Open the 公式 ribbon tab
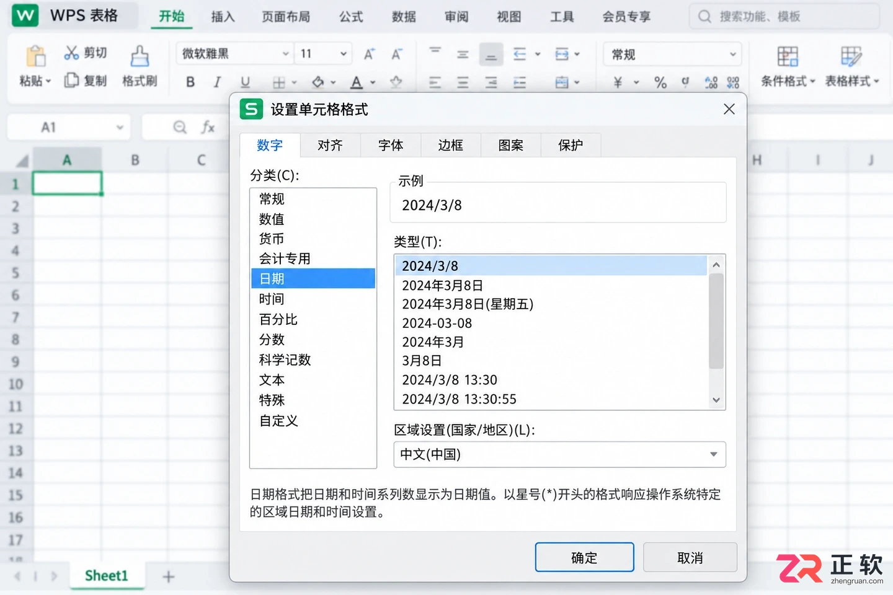893x595 pixels. click(x=351, y=17)
